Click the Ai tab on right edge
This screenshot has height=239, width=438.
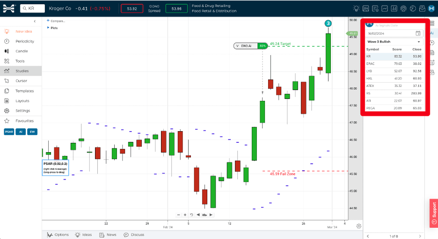tap(432, 33)
